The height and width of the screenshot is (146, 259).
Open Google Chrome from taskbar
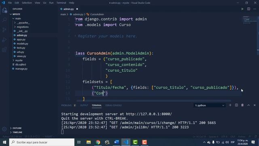[98, 142]
